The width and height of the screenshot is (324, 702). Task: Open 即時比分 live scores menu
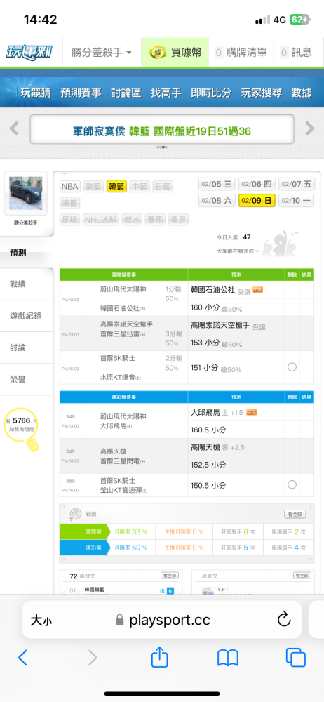click(211, 93)
